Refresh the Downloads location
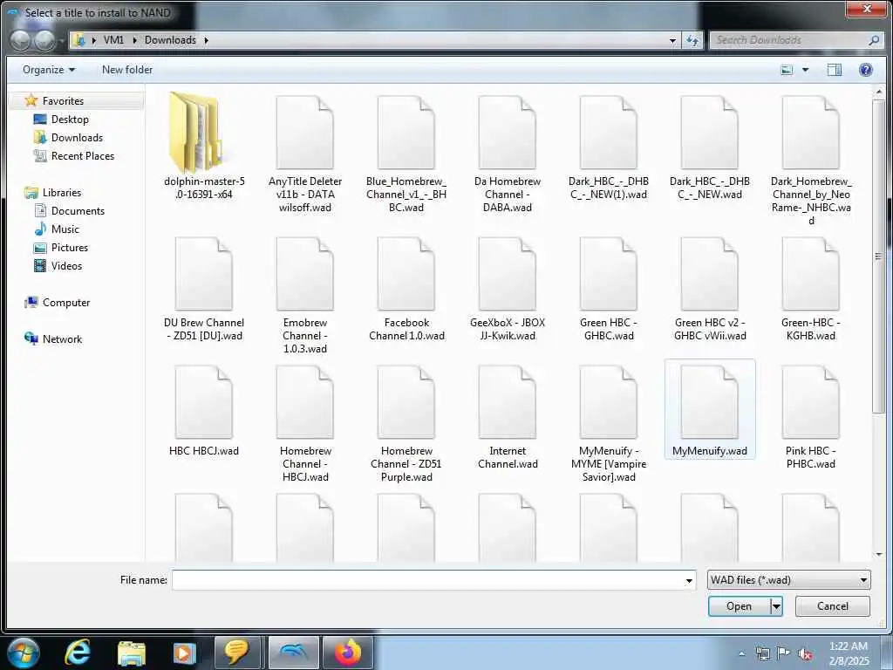This screenshot has height=670, width=893. click(692, 40)
